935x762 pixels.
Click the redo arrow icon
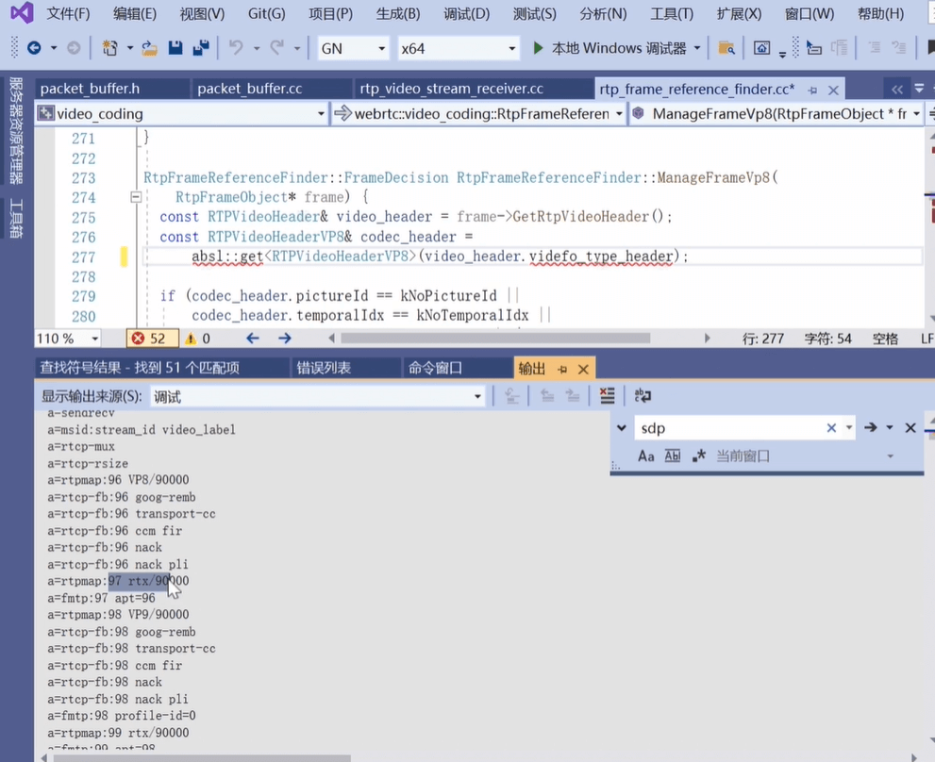pos(276,48)
